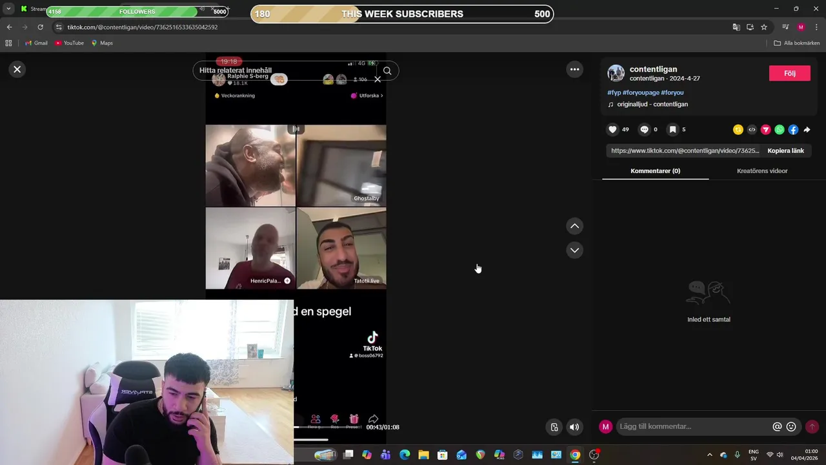Close the TikTok video viewer
This screenshot has height=465, width=826.
[17, 69]
